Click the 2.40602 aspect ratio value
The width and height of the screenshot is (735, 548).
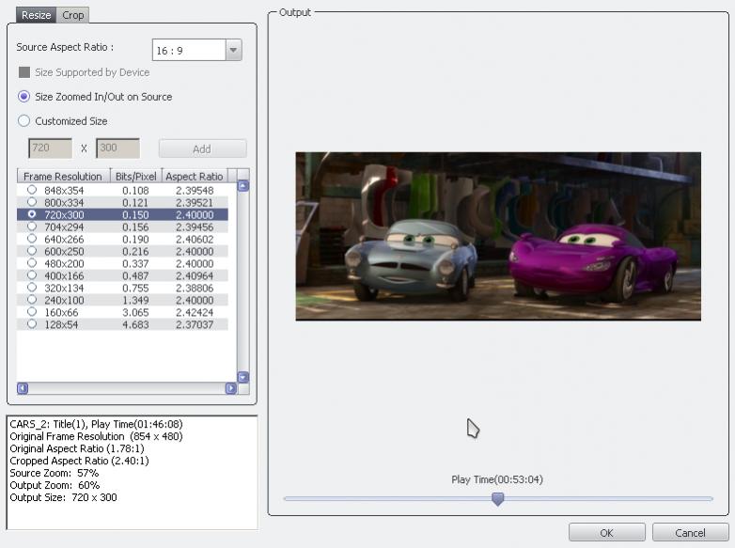(x=195, y=239)
